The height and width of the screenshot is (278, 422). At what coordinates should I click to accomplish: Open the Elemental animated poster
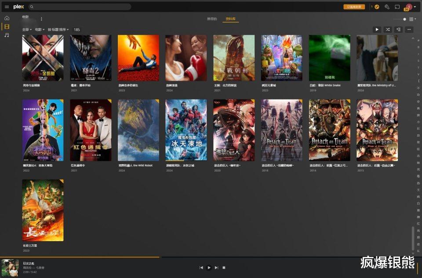click(x=281, y=58)
